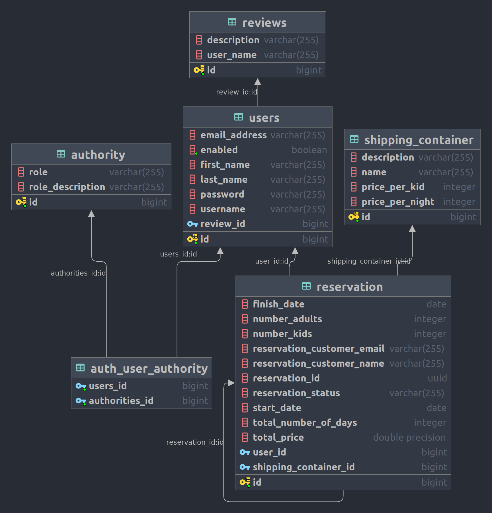Select the first_name column in users
Screen dimensions: 492x513
point(258,165)
